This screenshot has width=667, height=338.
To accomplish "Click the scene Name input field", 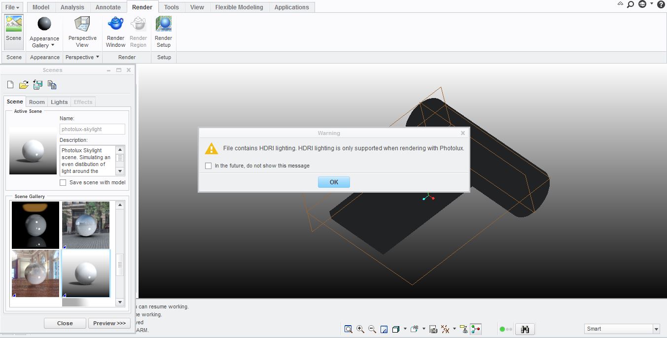I will [92, 129].
